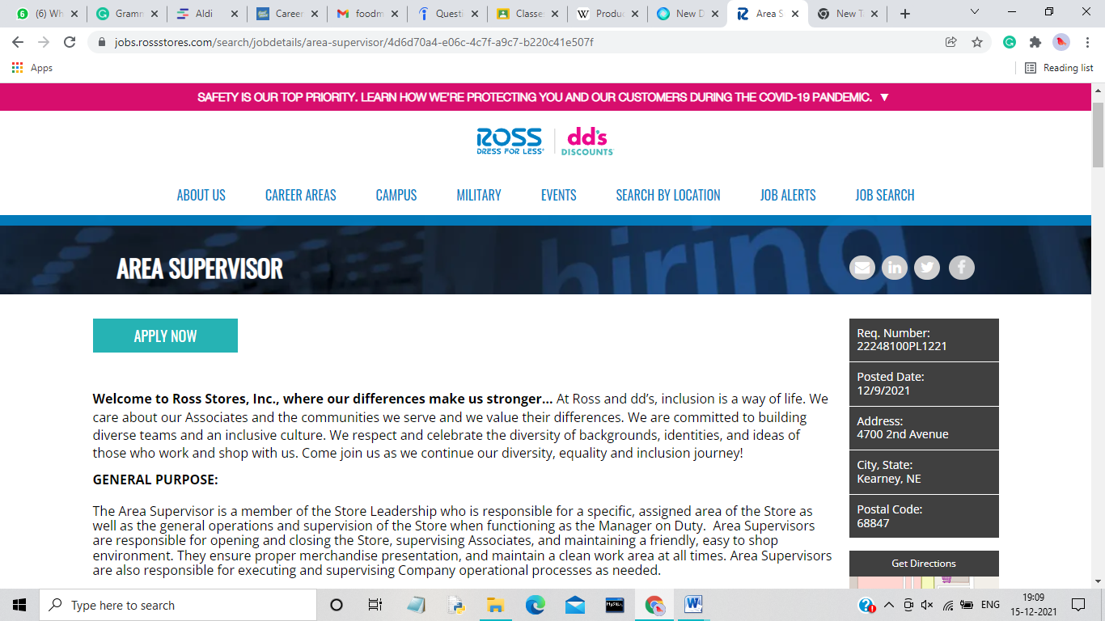
Task: Open JOB SEARCH page
Action: [885, 195]
